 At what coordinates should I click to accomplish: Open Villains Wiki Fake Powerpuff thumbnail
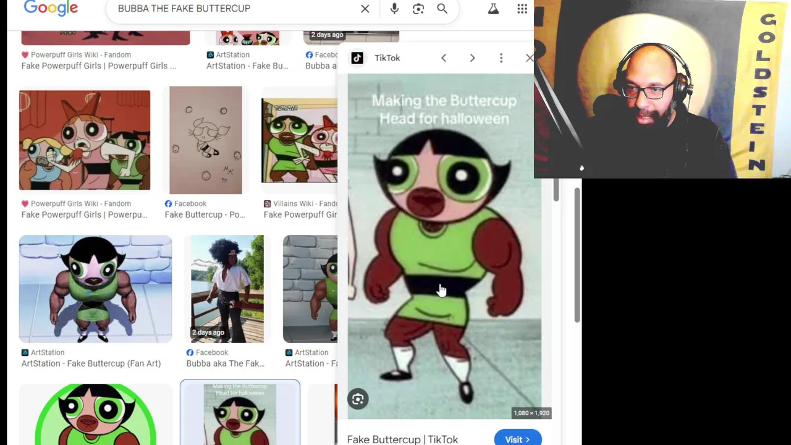[299, 140]
